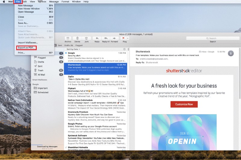Screen dimensions: 241x160
Task: Flag the message with red flag icon
Action: coord(123,38)
